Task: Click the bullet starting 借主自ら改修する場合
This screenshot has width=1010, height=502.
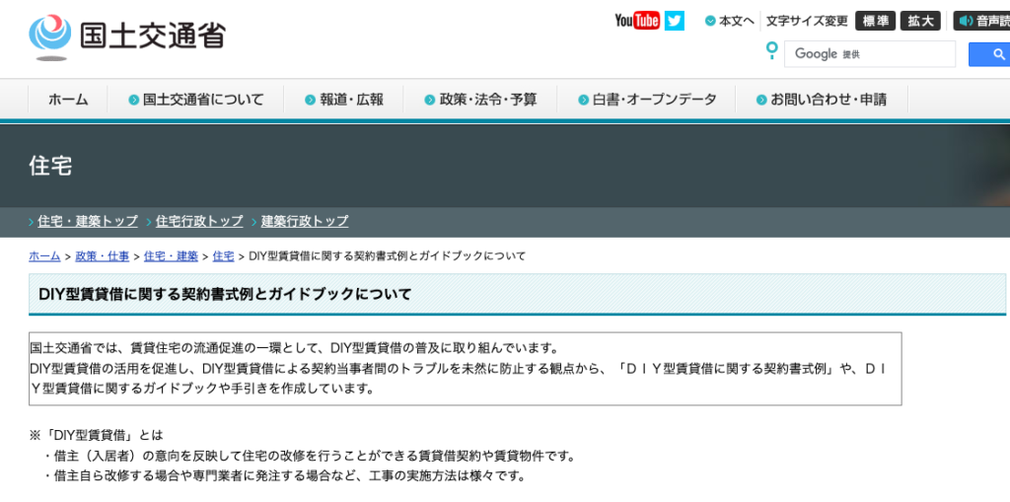Action: pyautogui.click(x=285, y=477)
